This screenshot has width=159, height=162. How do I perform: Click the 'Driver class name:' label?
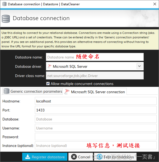[x=30, y=76]
